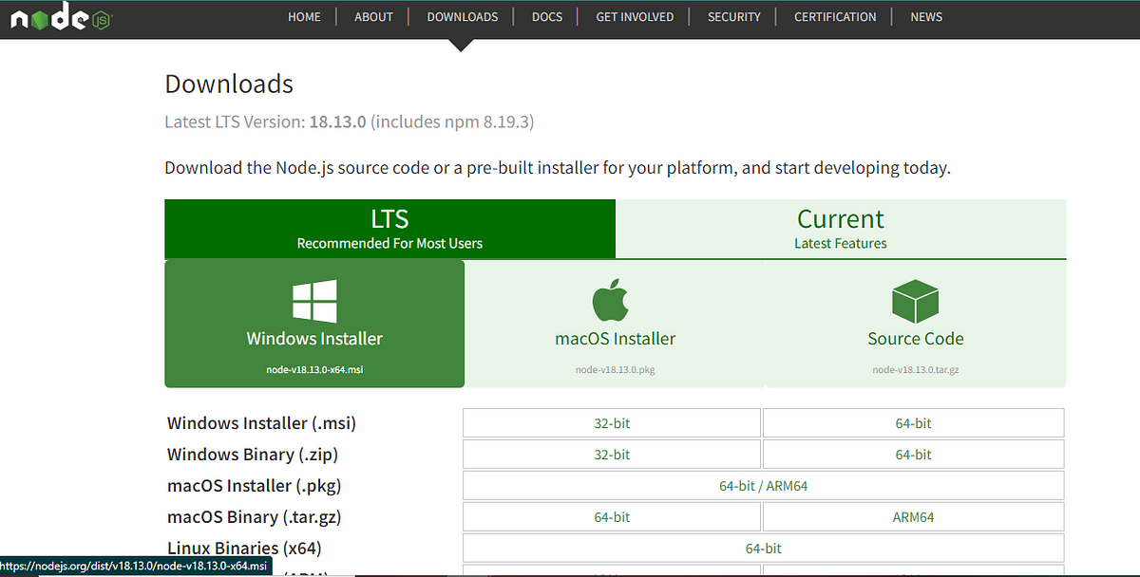
Task: Open the DOCS menu item
Action: pyautogui.click(x=547, y=16)
